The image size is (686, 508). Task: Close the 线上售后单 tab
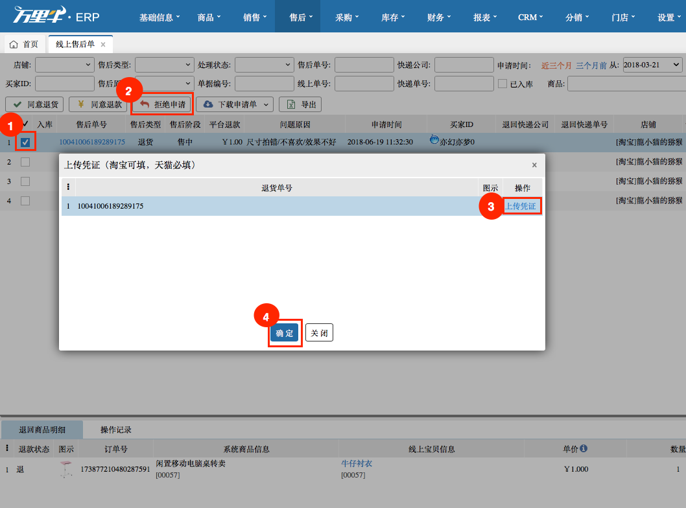click(103, 45)
